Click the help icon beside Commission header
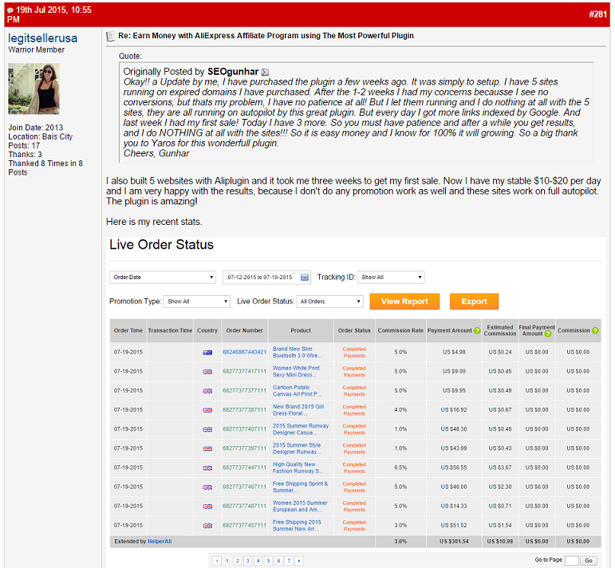 [x=595, y=331]
